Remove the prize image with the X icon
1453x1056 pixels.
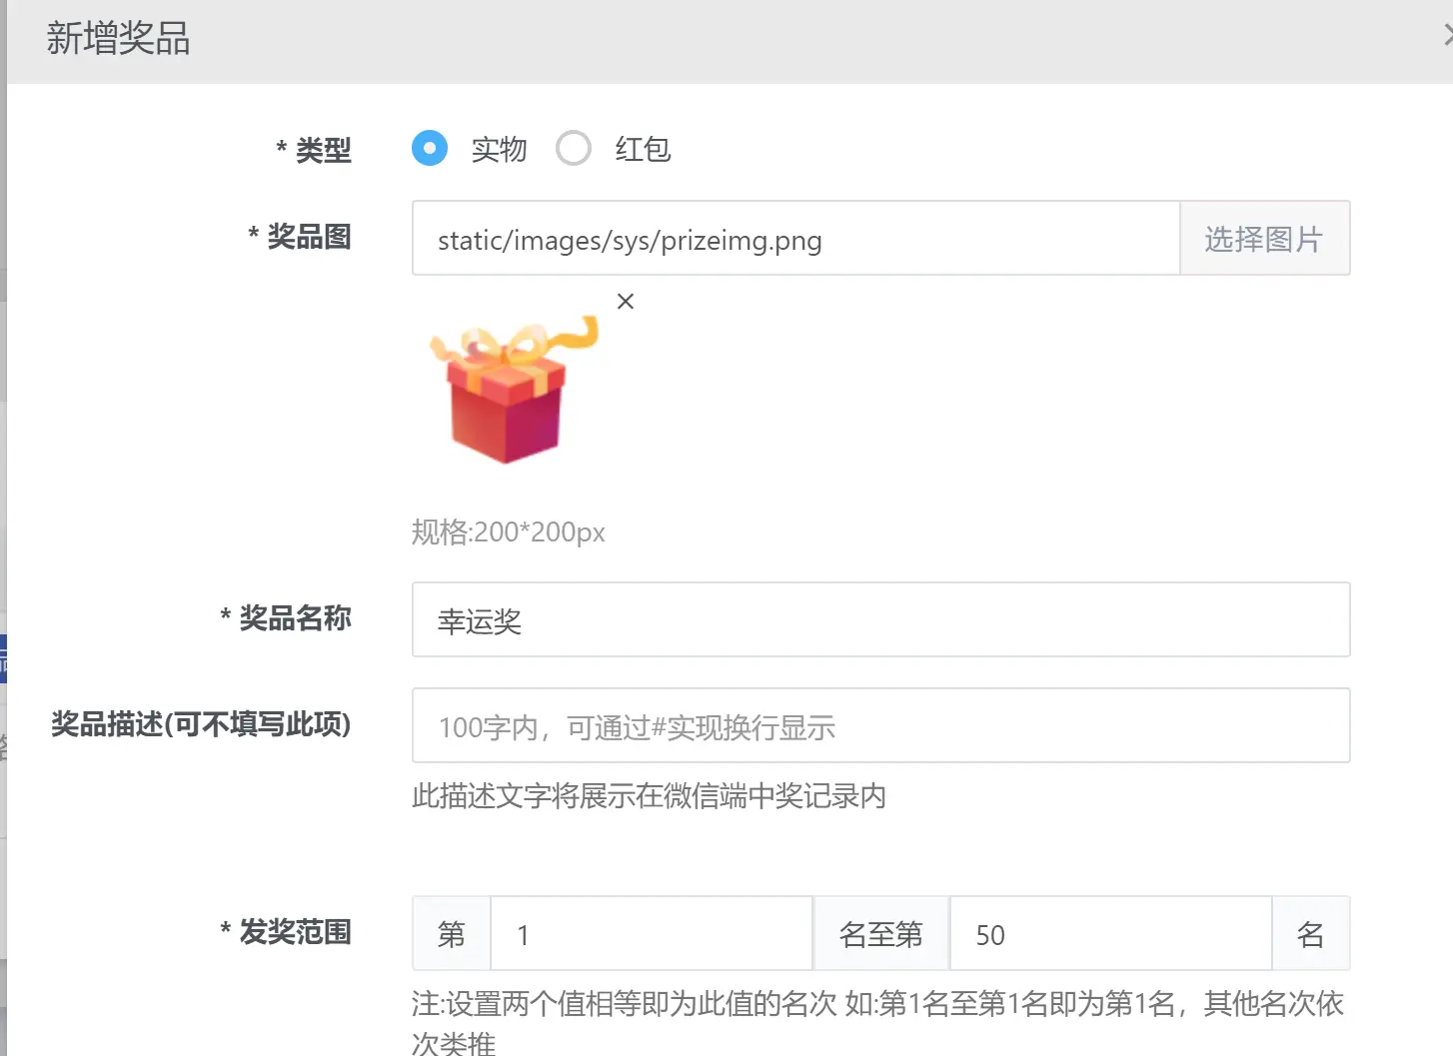tap(626, 301)
